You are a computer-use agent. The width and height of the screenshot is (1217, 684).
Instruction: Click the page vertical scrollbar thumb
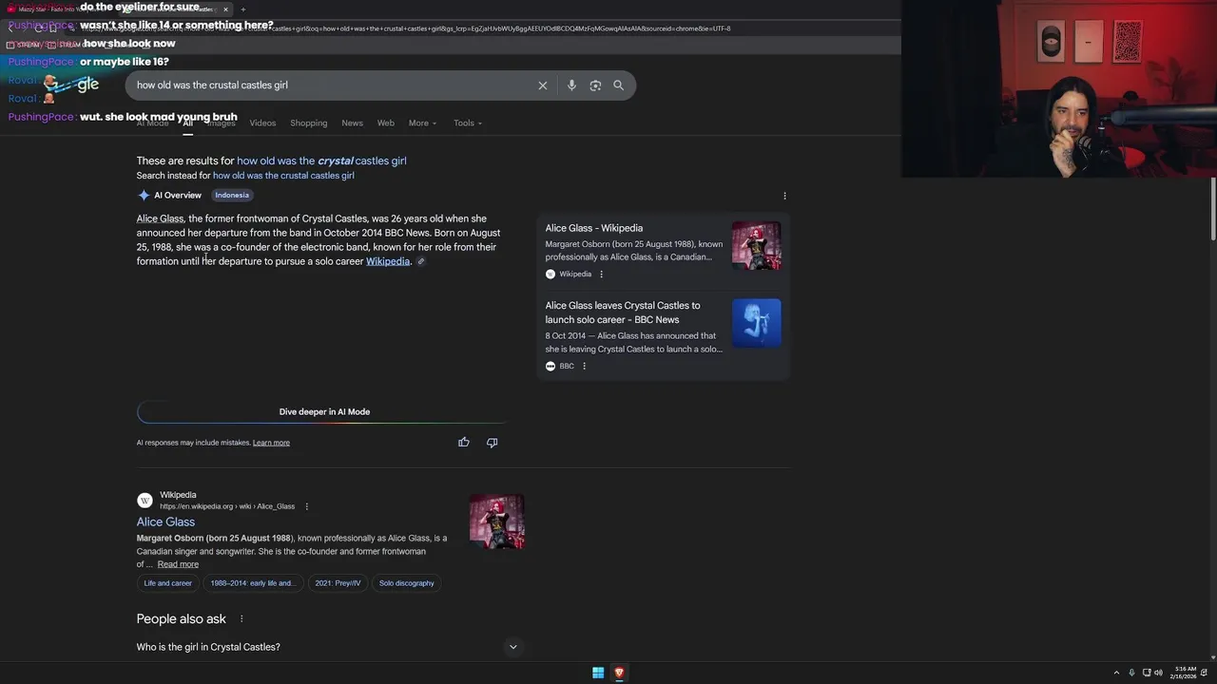[x=1212, y=208]
